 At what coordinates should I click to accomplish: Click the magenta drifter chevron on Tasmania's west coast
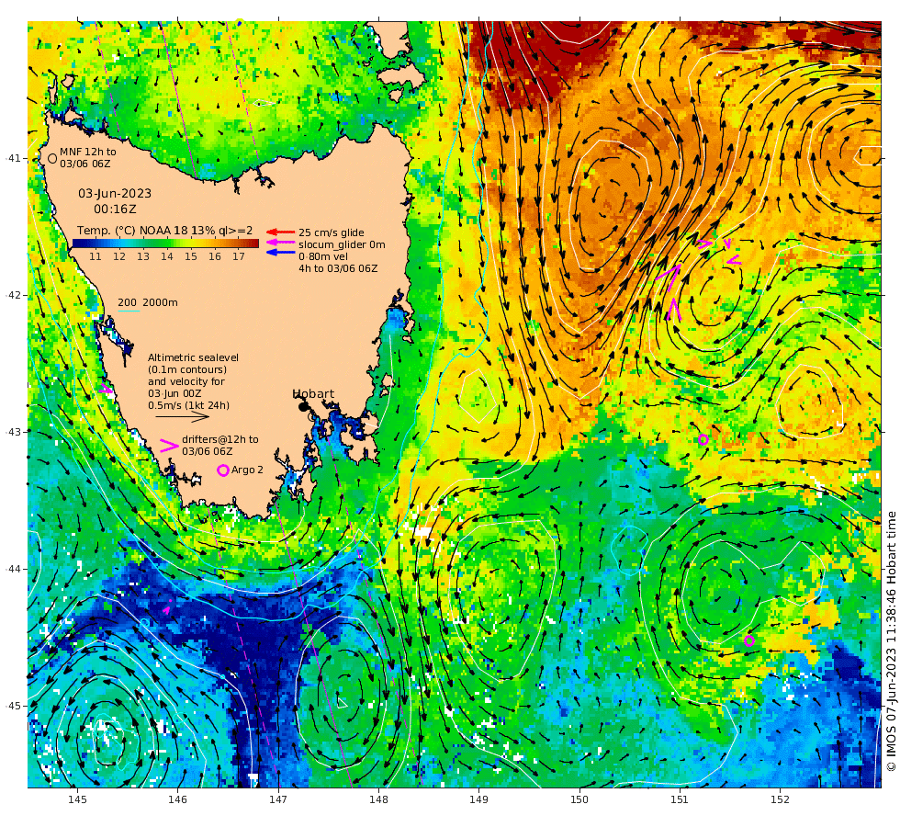point(105,389)
